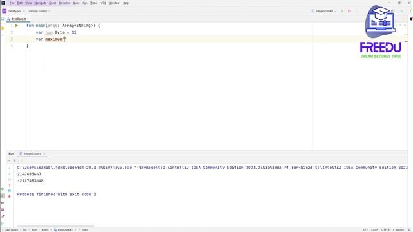Click the value 12 on line 2

(x=74, y=32)
